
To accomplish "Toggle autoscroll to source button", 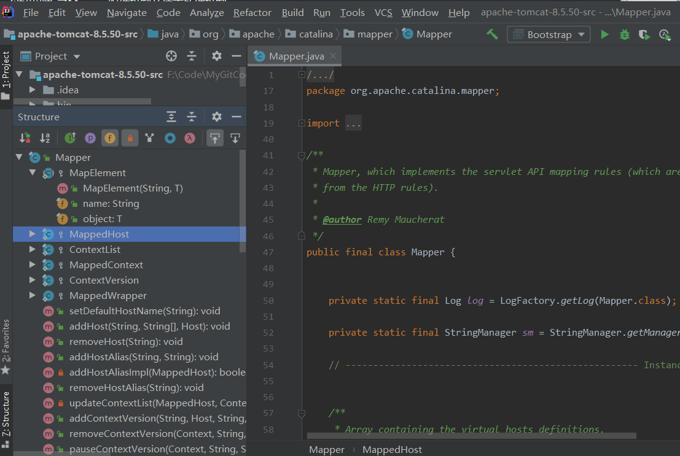I will coord(214,138).
